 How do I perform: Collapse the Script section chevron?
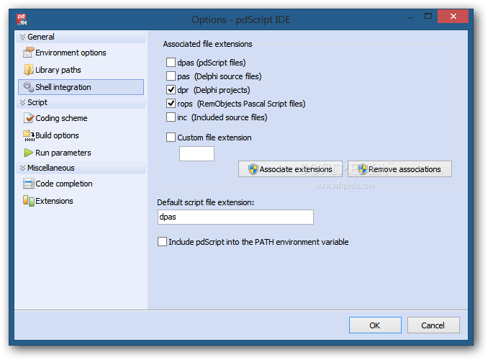click(x=22, y=102)
